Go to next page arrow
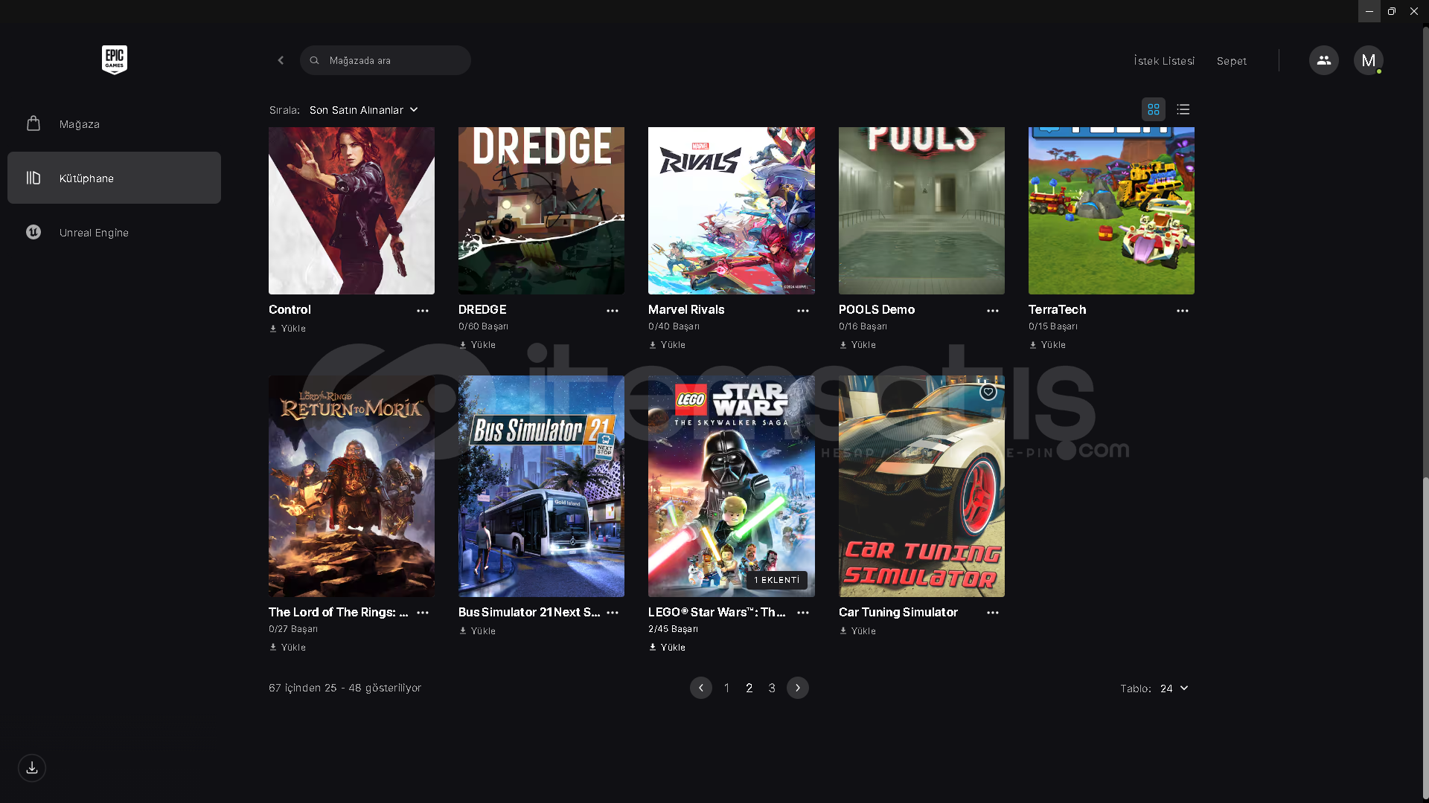Viewport: 1429px width, 803px height. pyautogui.click(x=798, y=688)
